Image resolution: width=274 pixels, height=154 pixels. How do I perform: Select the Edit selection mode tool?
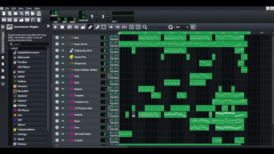point(104,27)
